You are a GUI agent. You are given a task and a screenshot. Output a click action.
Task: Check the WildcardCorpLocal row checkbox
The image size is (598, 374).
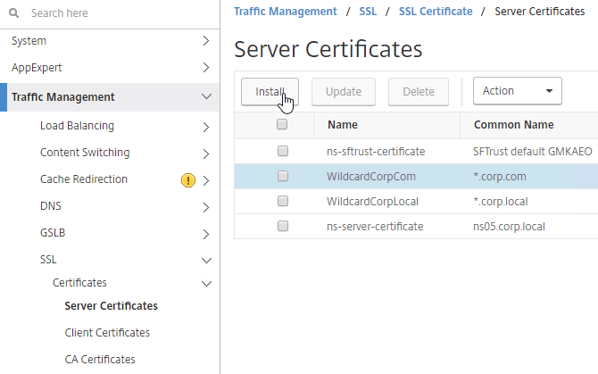pyautogui.click(x=283, y=201)
